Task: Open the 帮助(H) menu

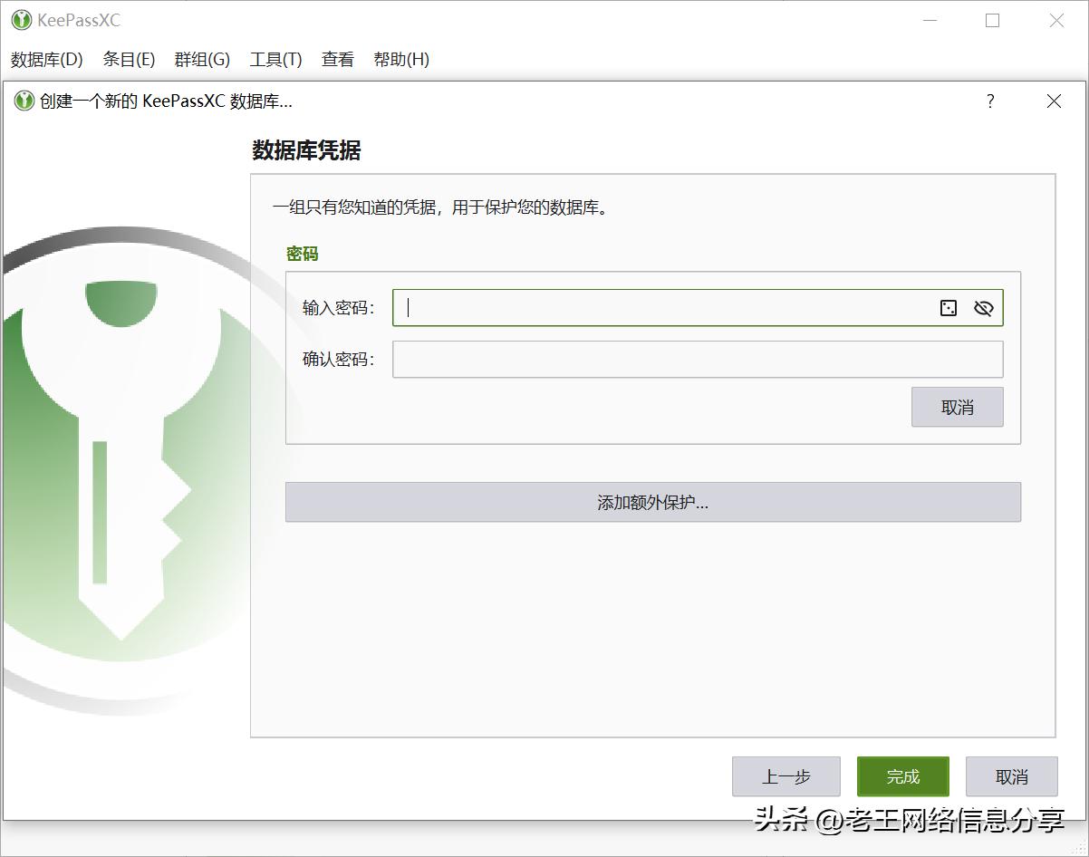Action: click(400, 60)
